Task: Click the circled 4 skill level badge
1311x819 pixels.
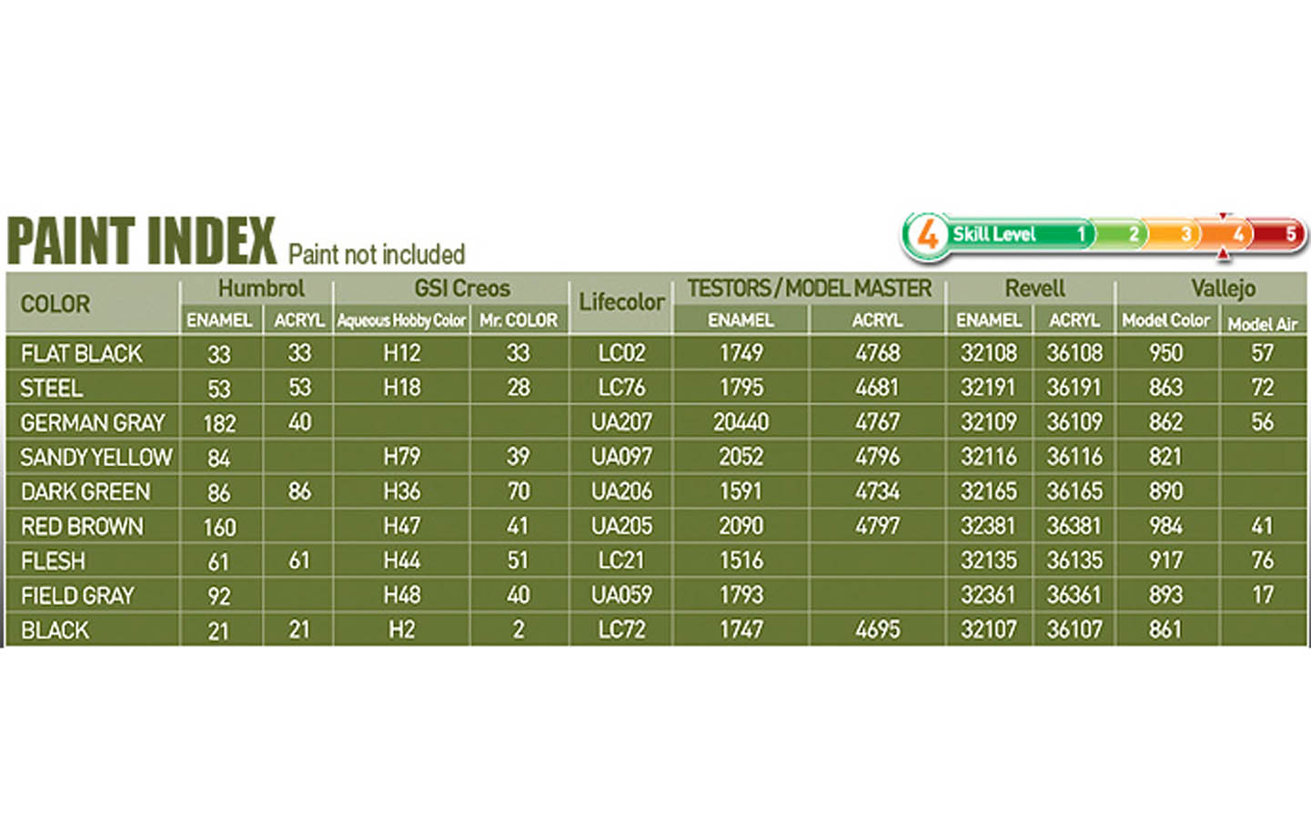Action: [x=926, y=235]
